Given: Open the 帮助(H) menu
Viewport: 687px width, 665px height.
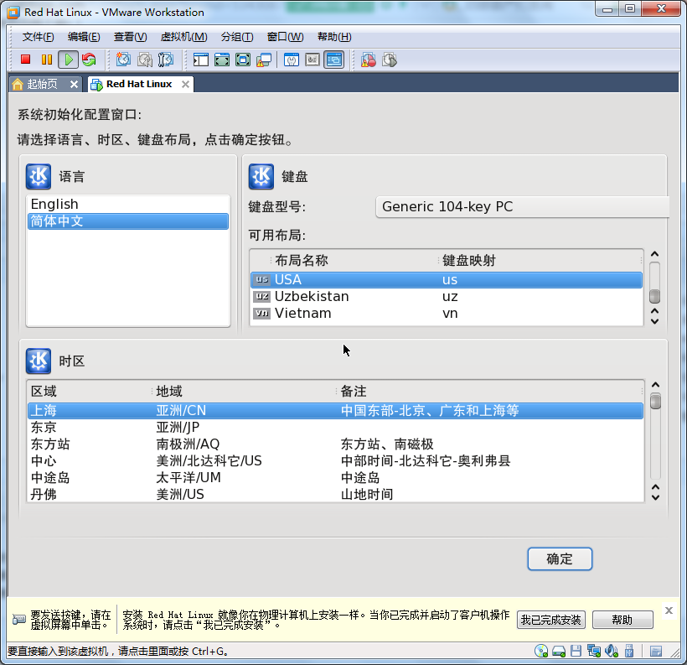Looking at the screenshot, I should tap(334, 37).
